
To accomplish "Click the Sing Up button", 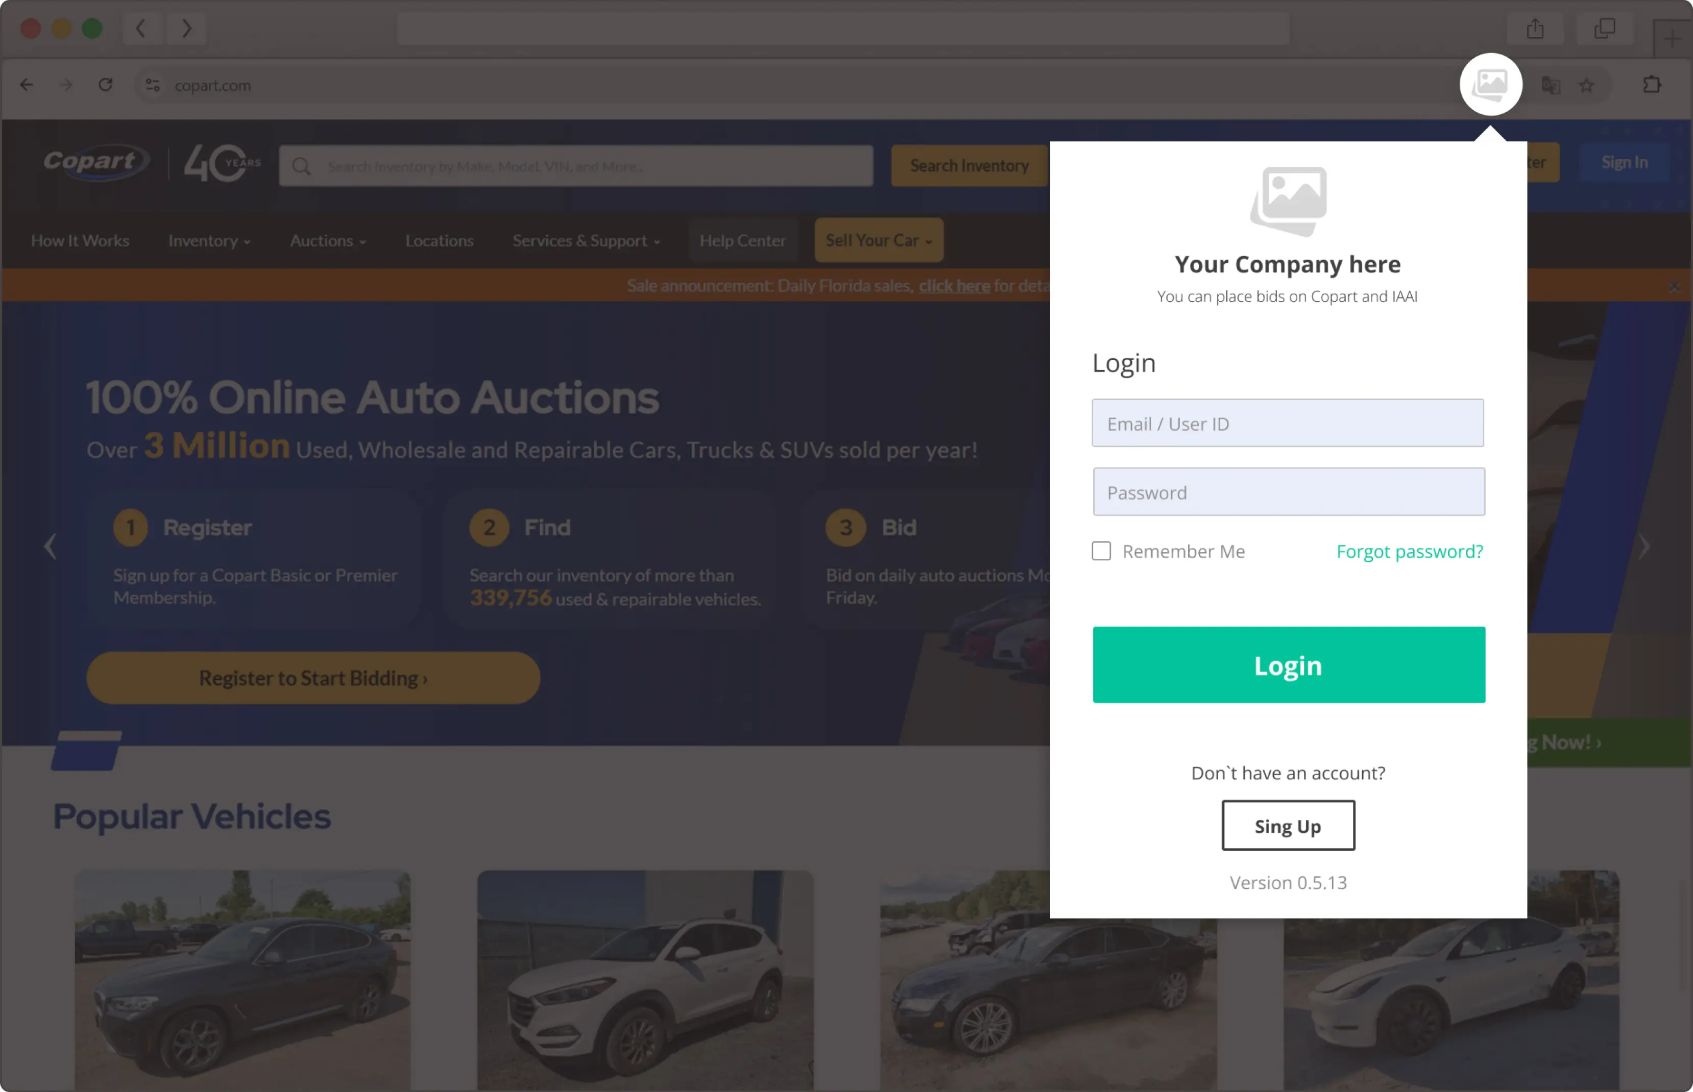I will click(x=1287, y=826).
